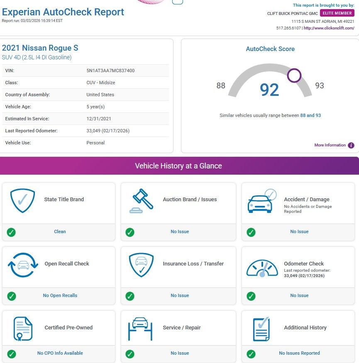Click the Insurance Loss shield car icon

(141, 265)
